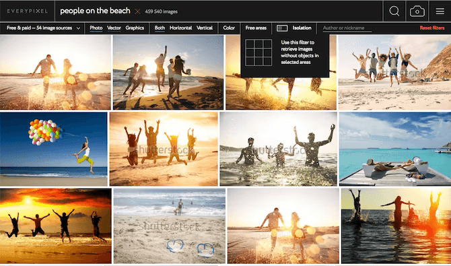This screenshot has height=266, width=451.
Task: Open photo of three men in water raising arms
Action: click(279, 149)
